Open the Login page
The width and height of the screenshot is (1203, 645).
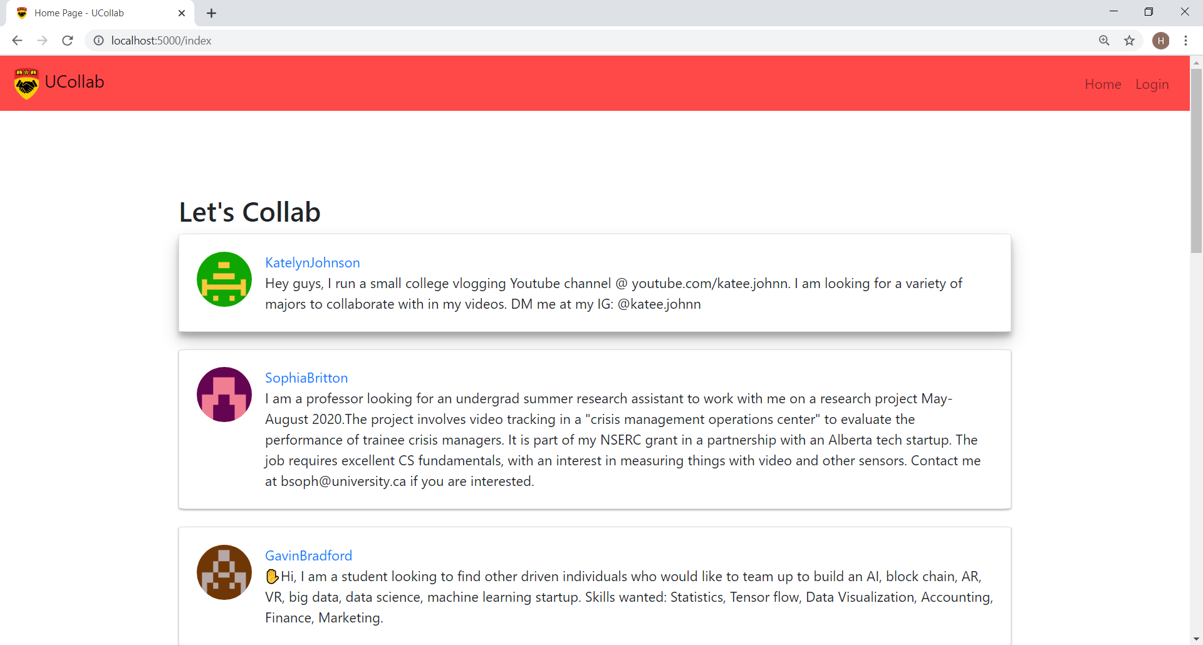pyautogui.click(x=1152, y=84)
